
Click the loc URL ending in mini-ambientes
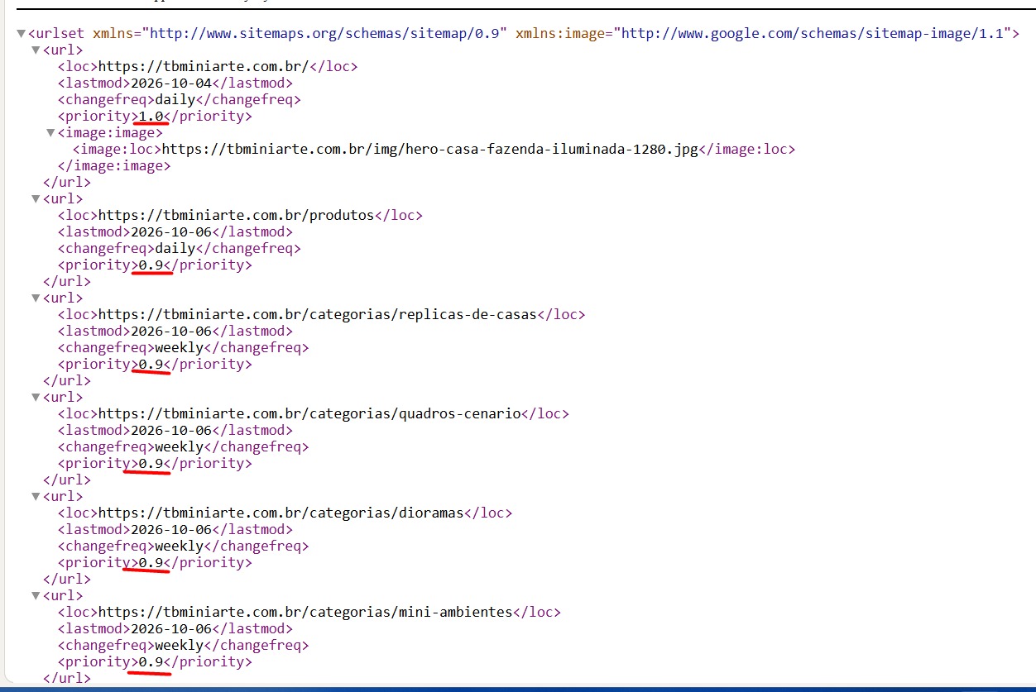coord(305,612)
